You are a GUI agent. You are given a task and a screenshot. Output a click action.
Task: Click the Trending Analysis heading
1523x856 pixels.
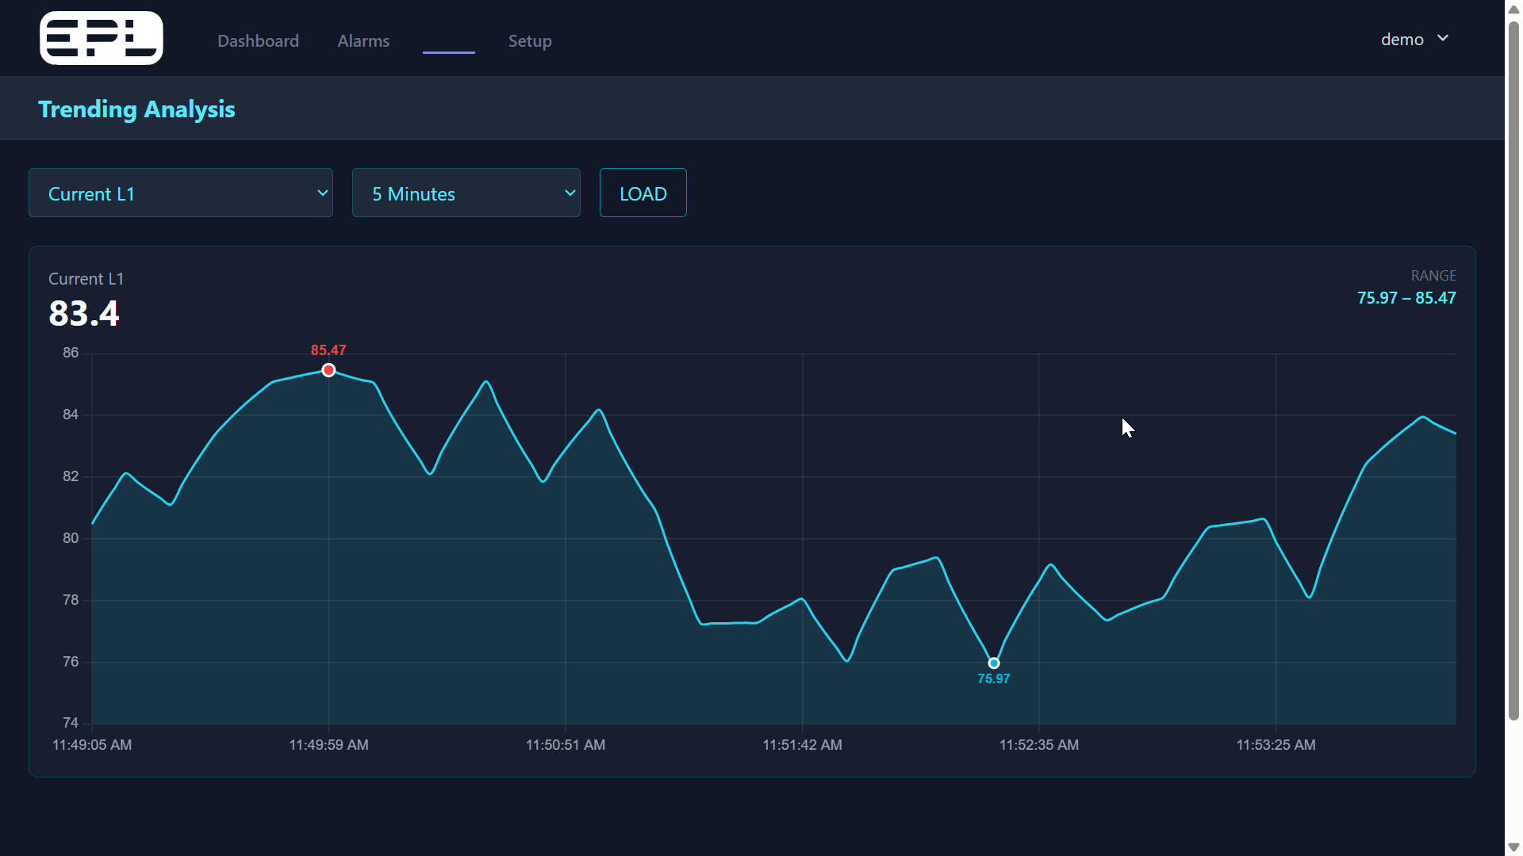136,109
